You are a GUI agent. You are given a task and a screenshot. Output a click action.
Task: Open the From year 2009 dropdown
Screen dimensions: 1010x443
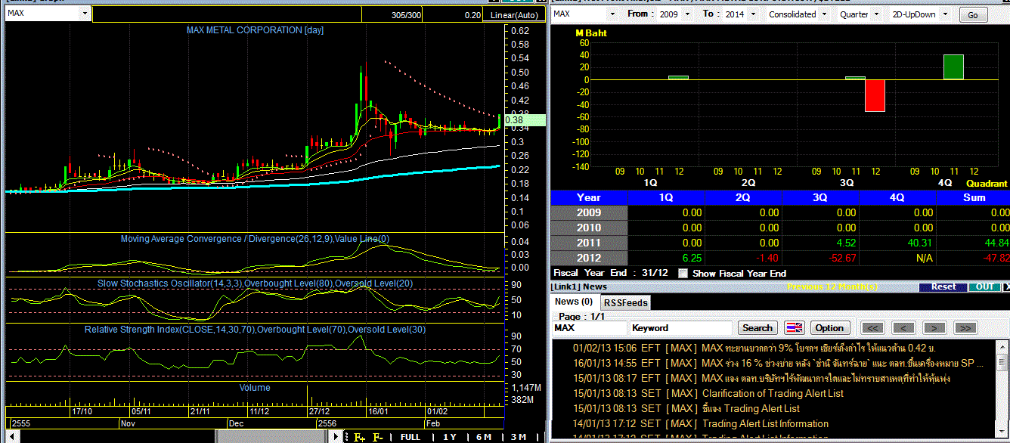(x=688, y=14)
